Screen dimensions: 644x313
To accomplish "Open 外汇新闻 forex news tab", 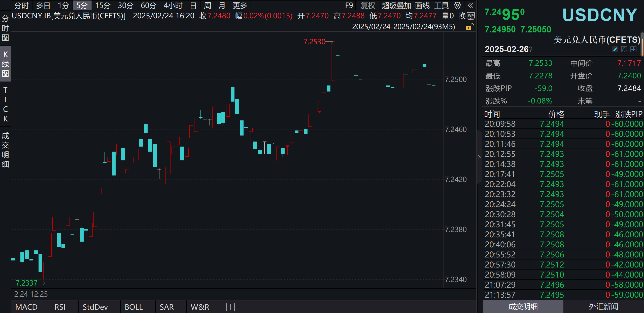I will [603, 306].
